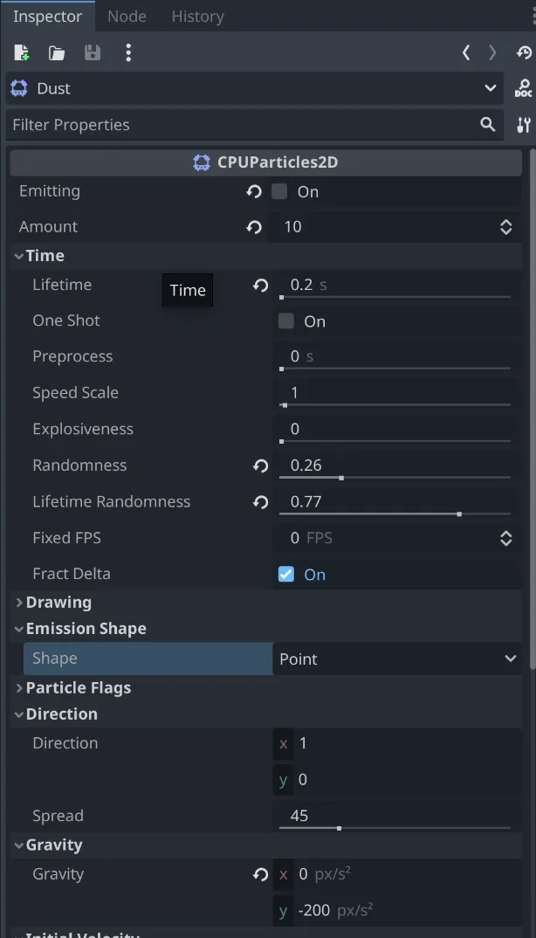This screenshot has width=536, height=938.
Task: Click the CPUParticles2D class header button
Action: click(265, 162)
